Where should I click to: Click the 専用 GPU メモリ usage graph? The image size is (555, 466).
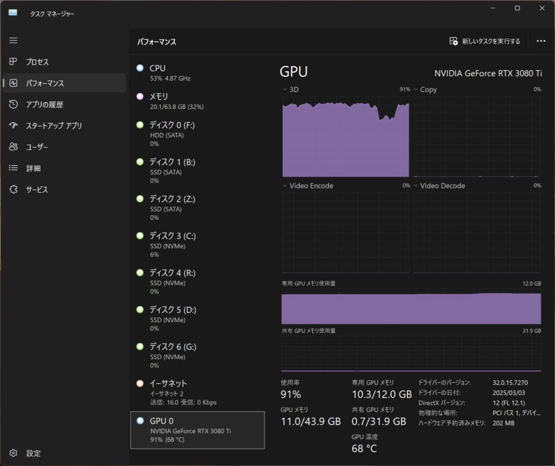click(x=411, y=308)
